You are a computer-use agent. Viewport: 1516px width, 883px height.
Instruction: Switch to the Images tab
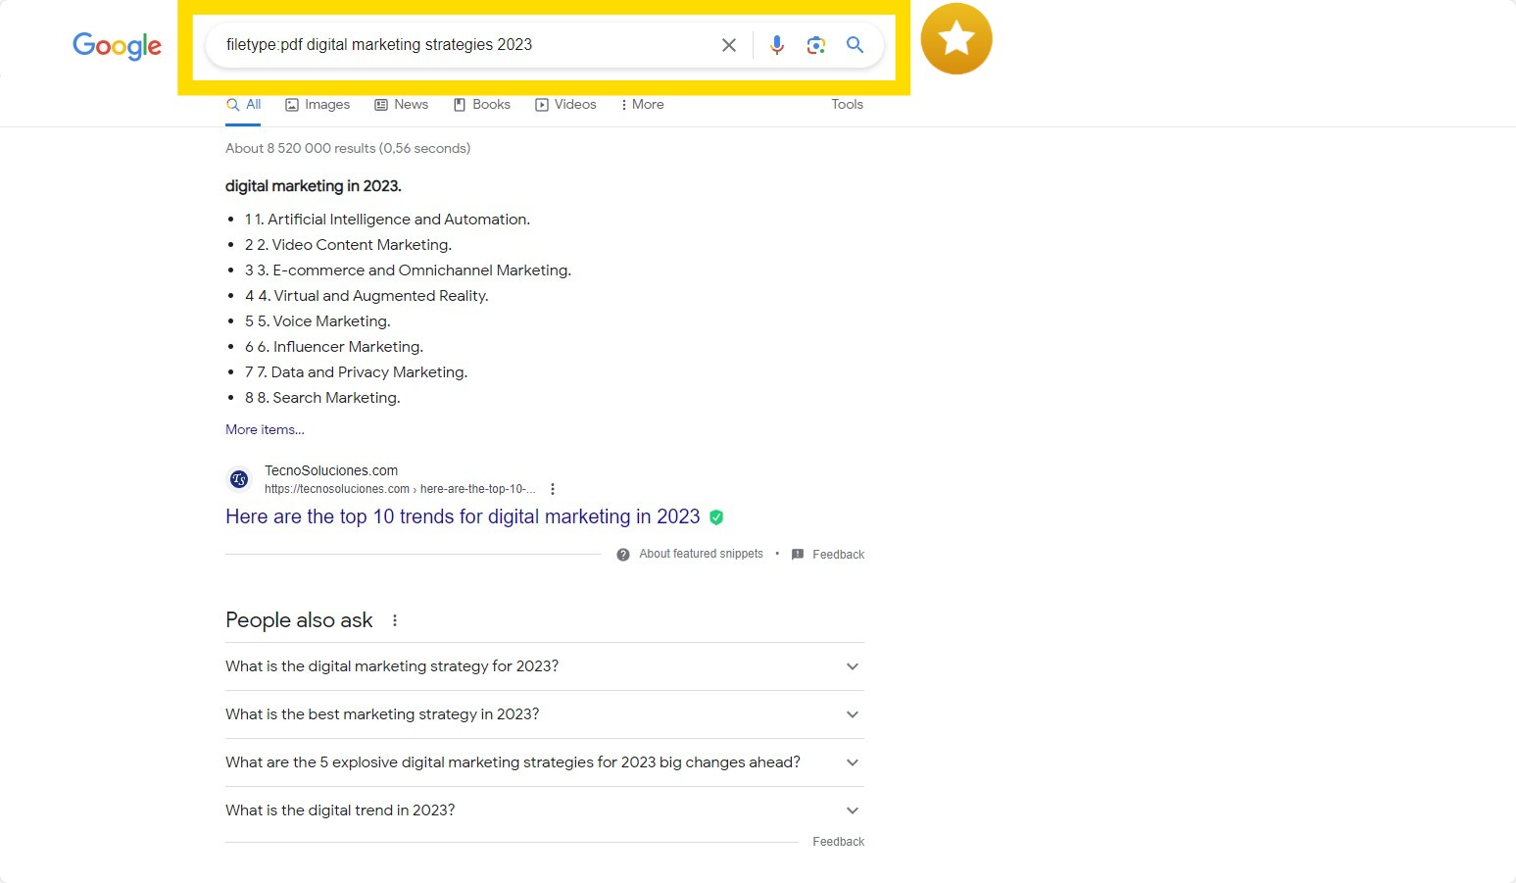(318, 105)
